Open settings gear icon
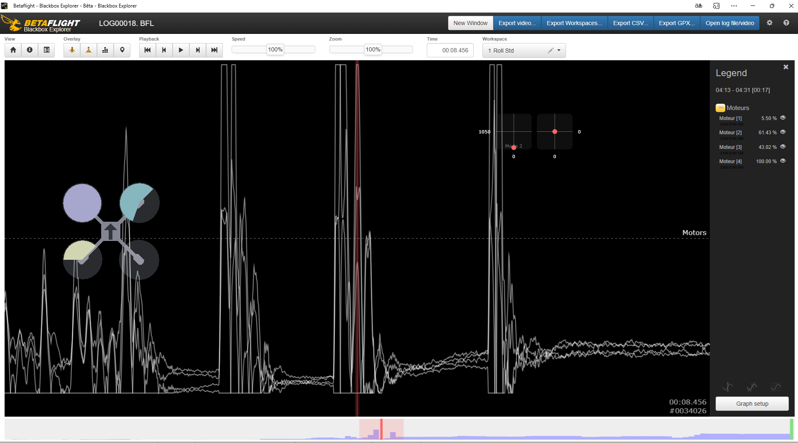Screen dimensions: 798x443 click(769, 23)
